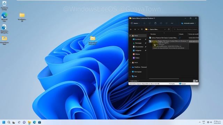Open Música in the Explorer sidebar
Image resolution: width=223 pixels, height=125 pixels.
point(137,54)
